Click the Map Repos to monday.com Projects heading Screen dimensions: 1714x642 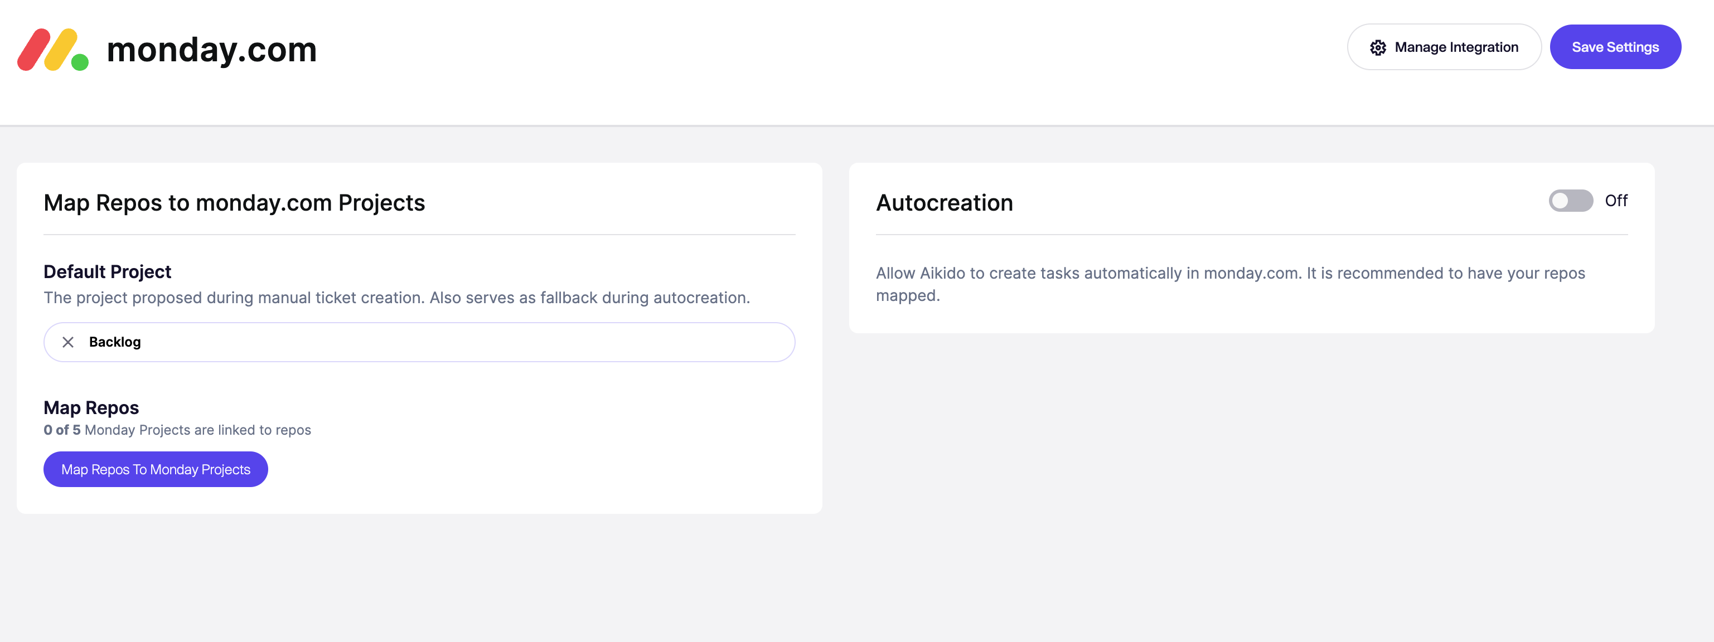(x=234, y=202)
